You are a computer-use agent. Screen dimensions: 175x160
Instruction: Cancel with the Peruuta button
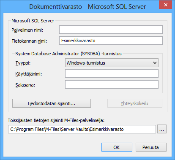coord(151,147)
